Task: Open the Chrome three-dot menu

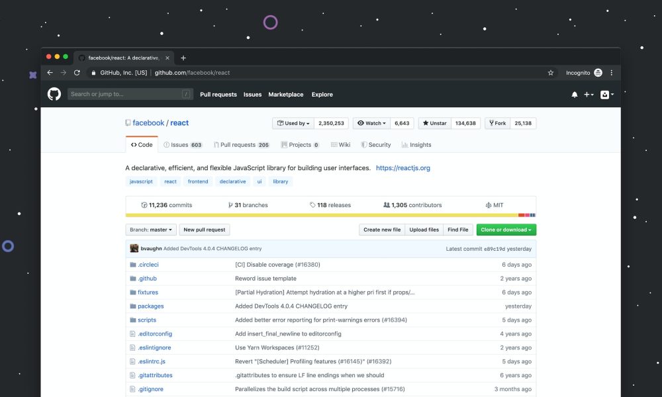Action: pos(611,73)
